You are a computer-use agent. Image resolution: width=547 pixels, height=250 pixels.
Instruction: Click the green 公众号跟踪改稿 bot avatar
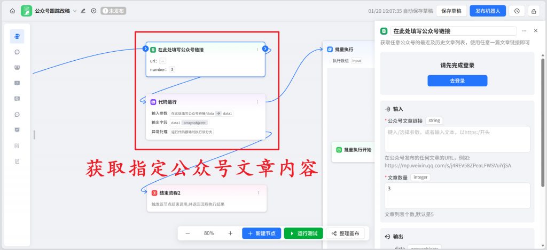[x=26, y=11]
